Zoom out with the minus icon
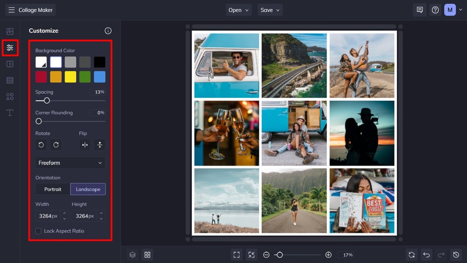Image resolution: width=467 pixels, height=263 pixels. tap(266, 255)
